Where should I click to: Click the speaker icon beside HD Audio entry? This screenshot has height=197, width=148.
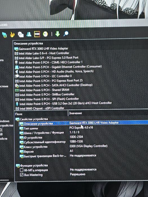(x=17, y=72)
